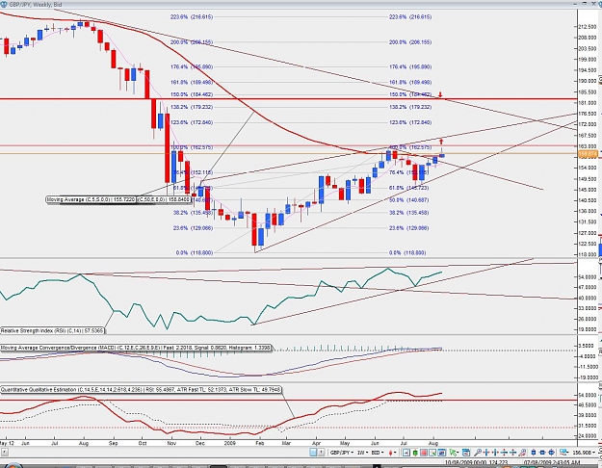Click the blue-framed icon left of green candlestick
602x468 pixels.
[x=406, y=453]
